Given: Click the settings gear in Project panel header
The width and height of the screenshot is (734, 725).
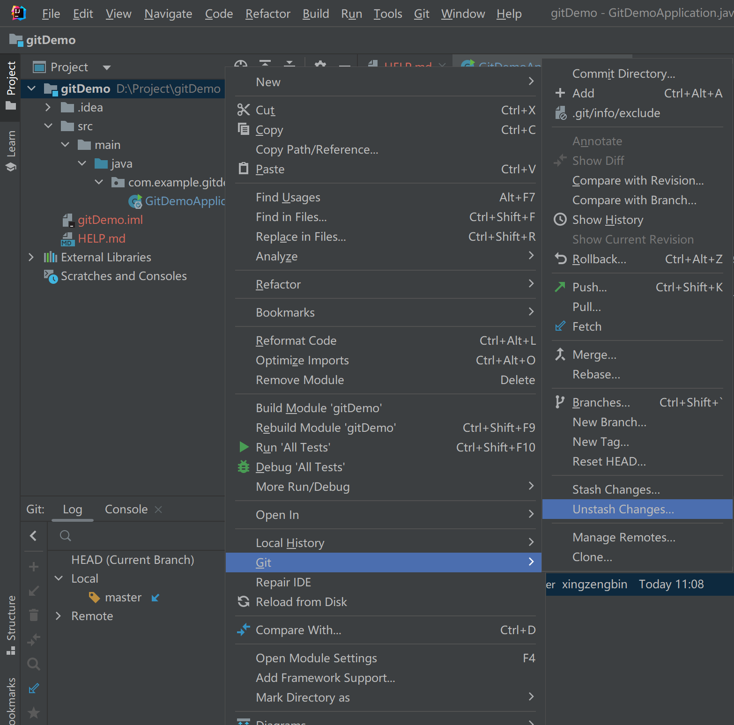Looking at the screenshot, I should click(320, 64).
